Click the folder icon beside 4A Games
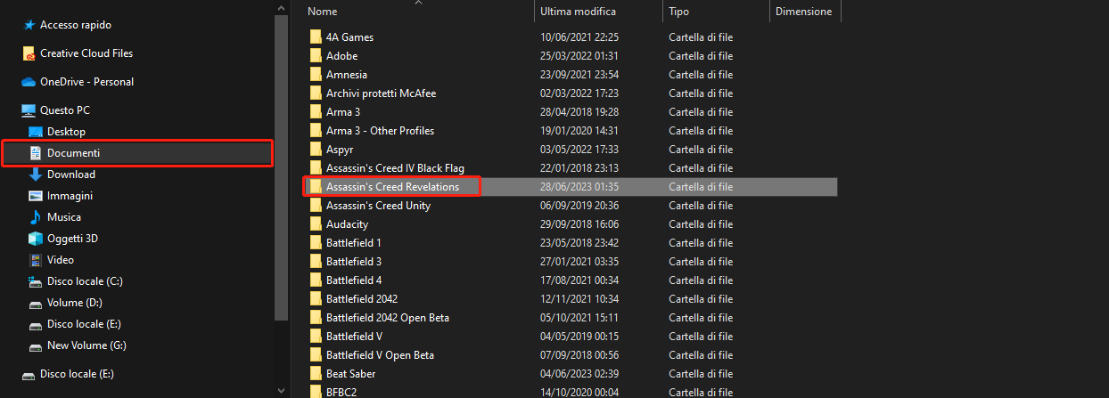Viewport: 1109px width, 398px height. (x=316, y=37)
